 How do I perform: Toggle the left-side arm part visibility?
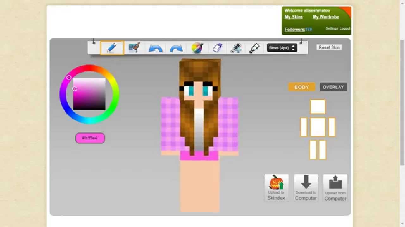click(x=304, y=127)
